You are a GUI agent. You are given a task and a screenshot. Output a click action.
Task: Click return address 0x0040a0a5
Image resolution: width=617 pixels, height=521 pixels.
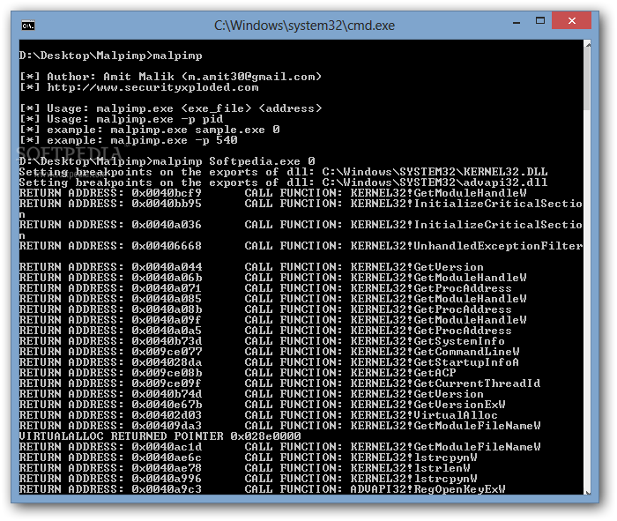coord(167,331)
